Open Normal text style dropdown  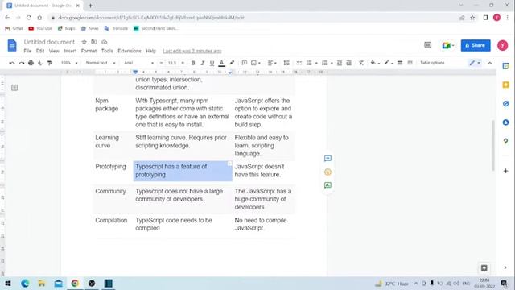(x=101, y=63)
